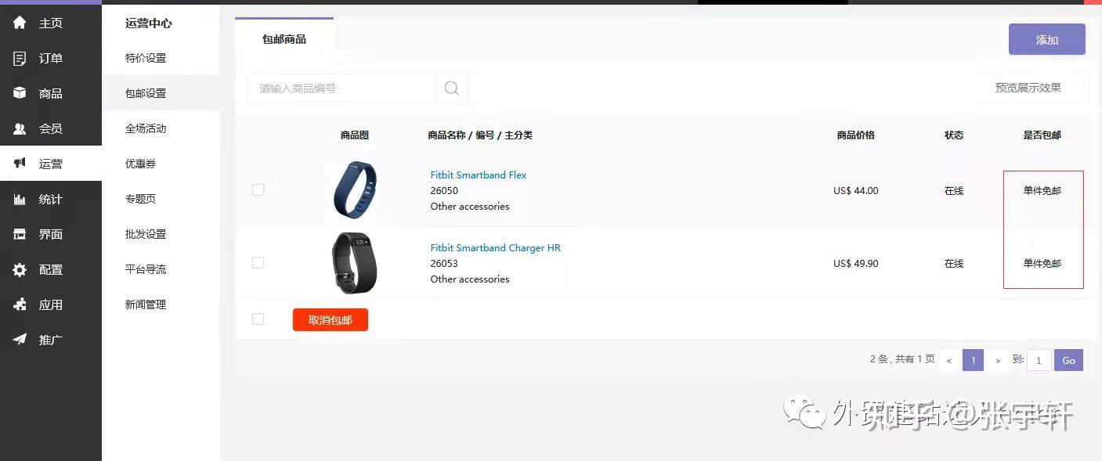1102x461 pixels.
Task: Open the 统计 bar chart icon
Action: click(x=20, y=199)
